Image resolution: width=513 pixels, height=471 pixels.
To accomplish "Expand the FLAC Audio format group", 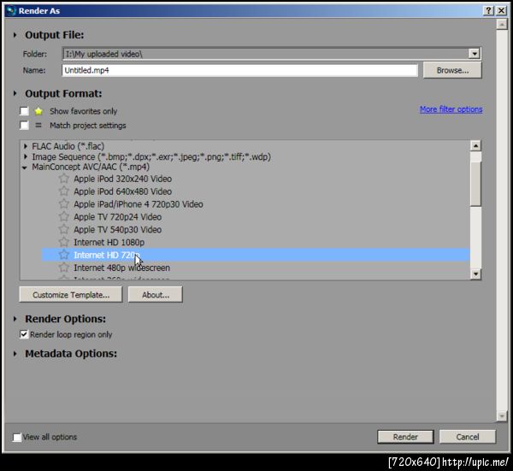I will click(26, 146).
